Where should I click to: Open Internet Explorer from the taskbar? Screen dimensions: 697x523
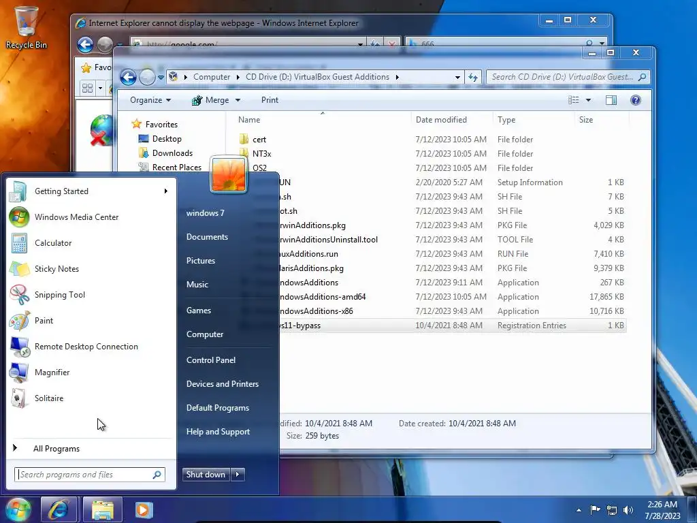tap(59, 509)
